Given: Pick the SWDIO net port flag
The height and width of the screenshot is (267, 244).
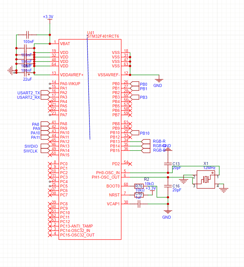Looking at the screenshot, I should (45, 146).
